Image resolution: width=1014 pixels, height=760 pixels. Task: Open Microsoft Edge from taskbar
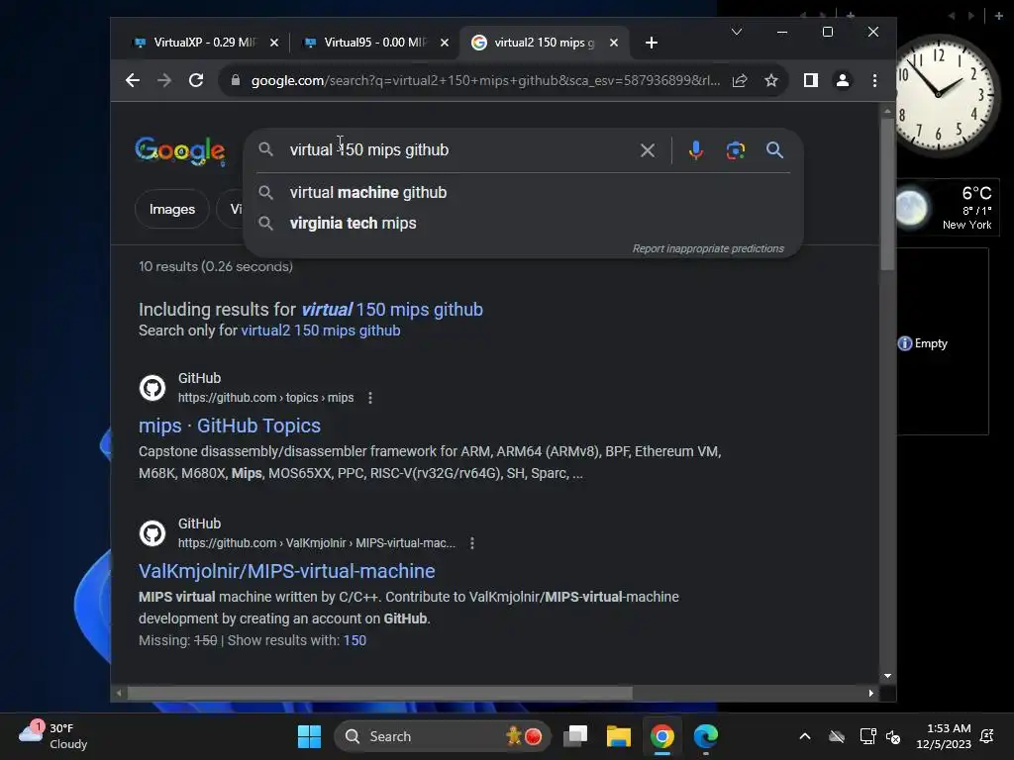[x=705, y=736]
